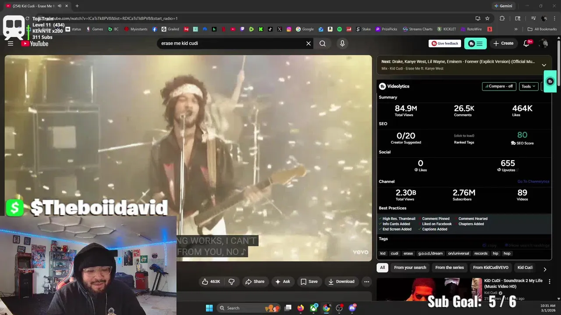The width and height of the screenshot is (561, 315).
Task: Like the video (463K)
Action: tap(211, 281)
